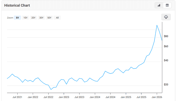Select the 30Y zoom range
Image resolution: width=176 pixels, height=101 pixels.
click(41, 18)
